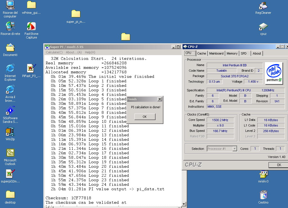The height and width of the screenshot is (208, 288).
Task: Open the superpi32m image file icon
Action: [10, 176]
